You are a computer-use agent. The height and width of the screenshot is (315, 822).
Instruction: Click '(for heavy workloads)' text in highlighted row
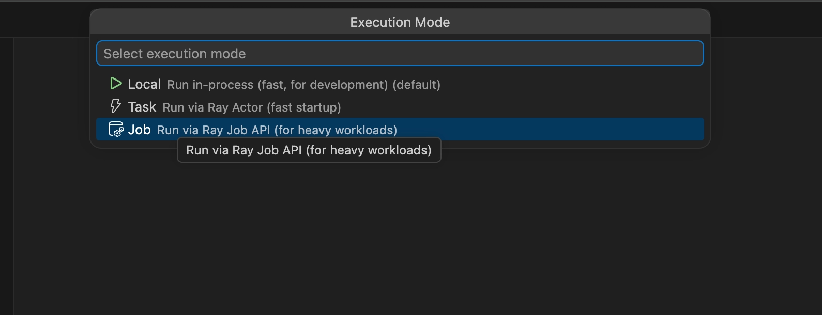tap(336, 130)
